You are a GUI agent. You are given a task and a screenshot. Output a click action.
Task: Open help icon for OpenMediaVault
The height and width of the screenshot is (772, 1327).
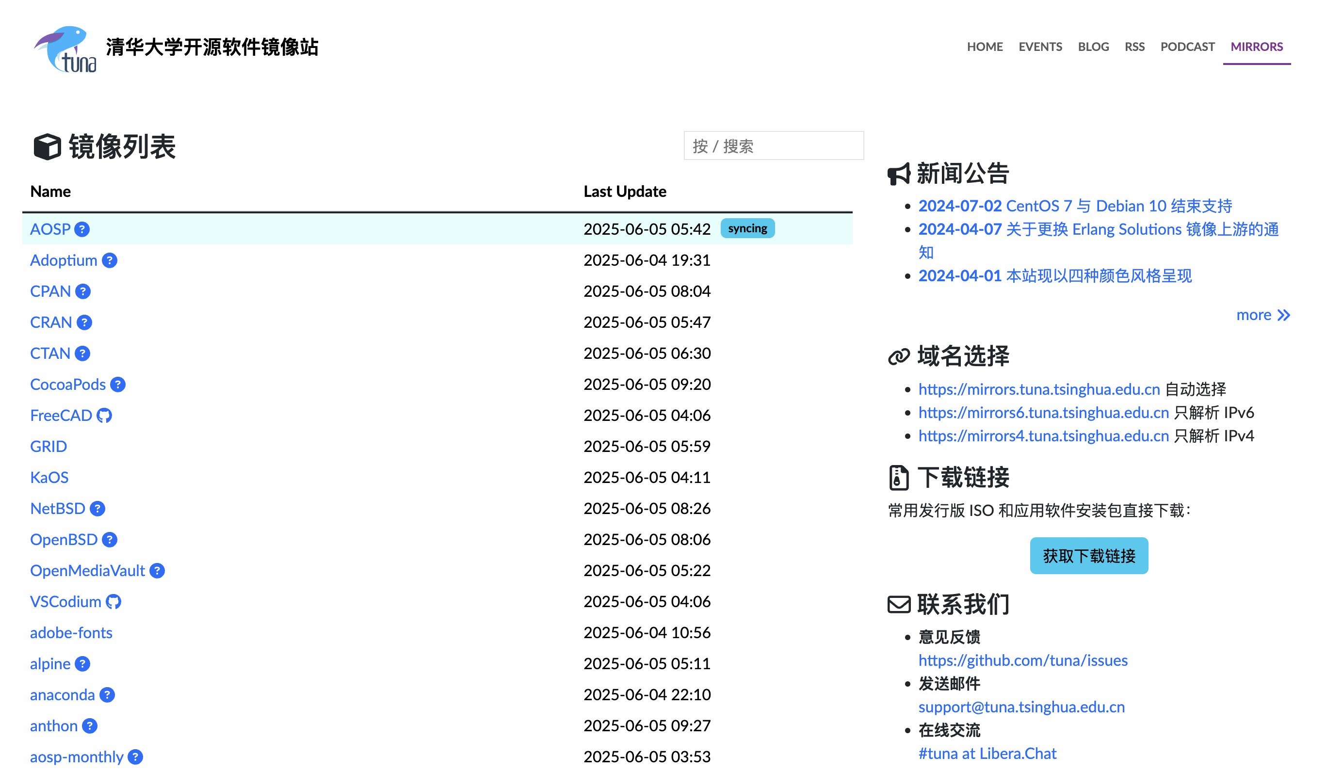click(x=157, y=571)
